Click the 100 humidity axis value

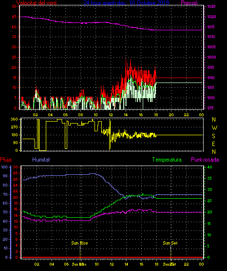4,167
